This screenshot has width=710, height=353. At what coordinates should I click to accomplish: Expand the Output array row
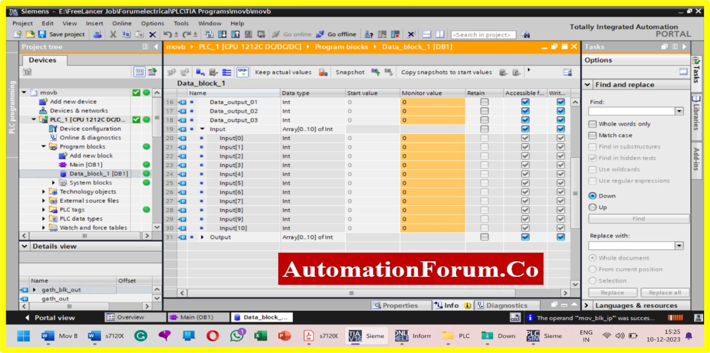202,237
